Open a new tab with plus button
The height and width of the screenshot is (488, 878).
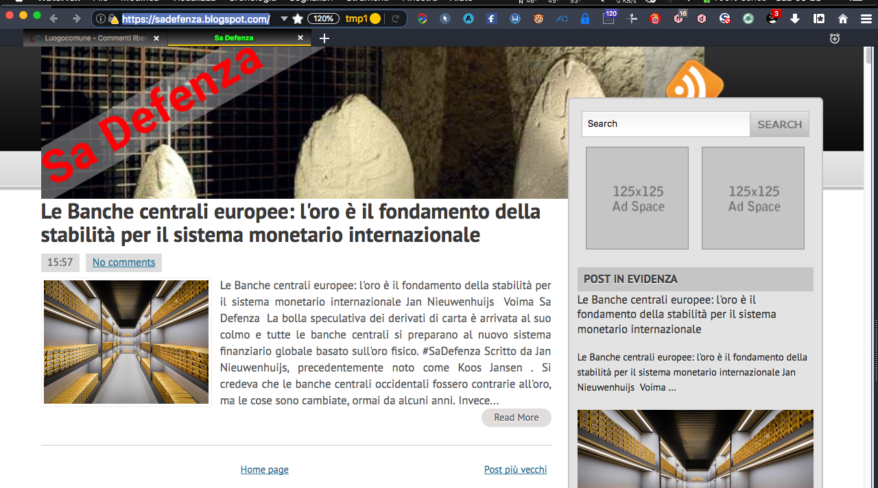324,38
